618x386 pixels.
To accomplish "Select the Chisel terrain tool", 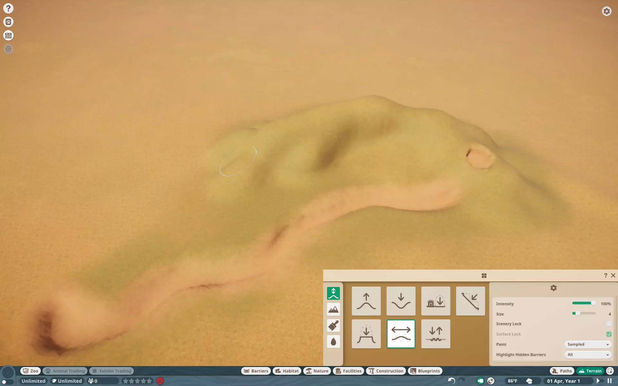I will click(x=470, y=301).
